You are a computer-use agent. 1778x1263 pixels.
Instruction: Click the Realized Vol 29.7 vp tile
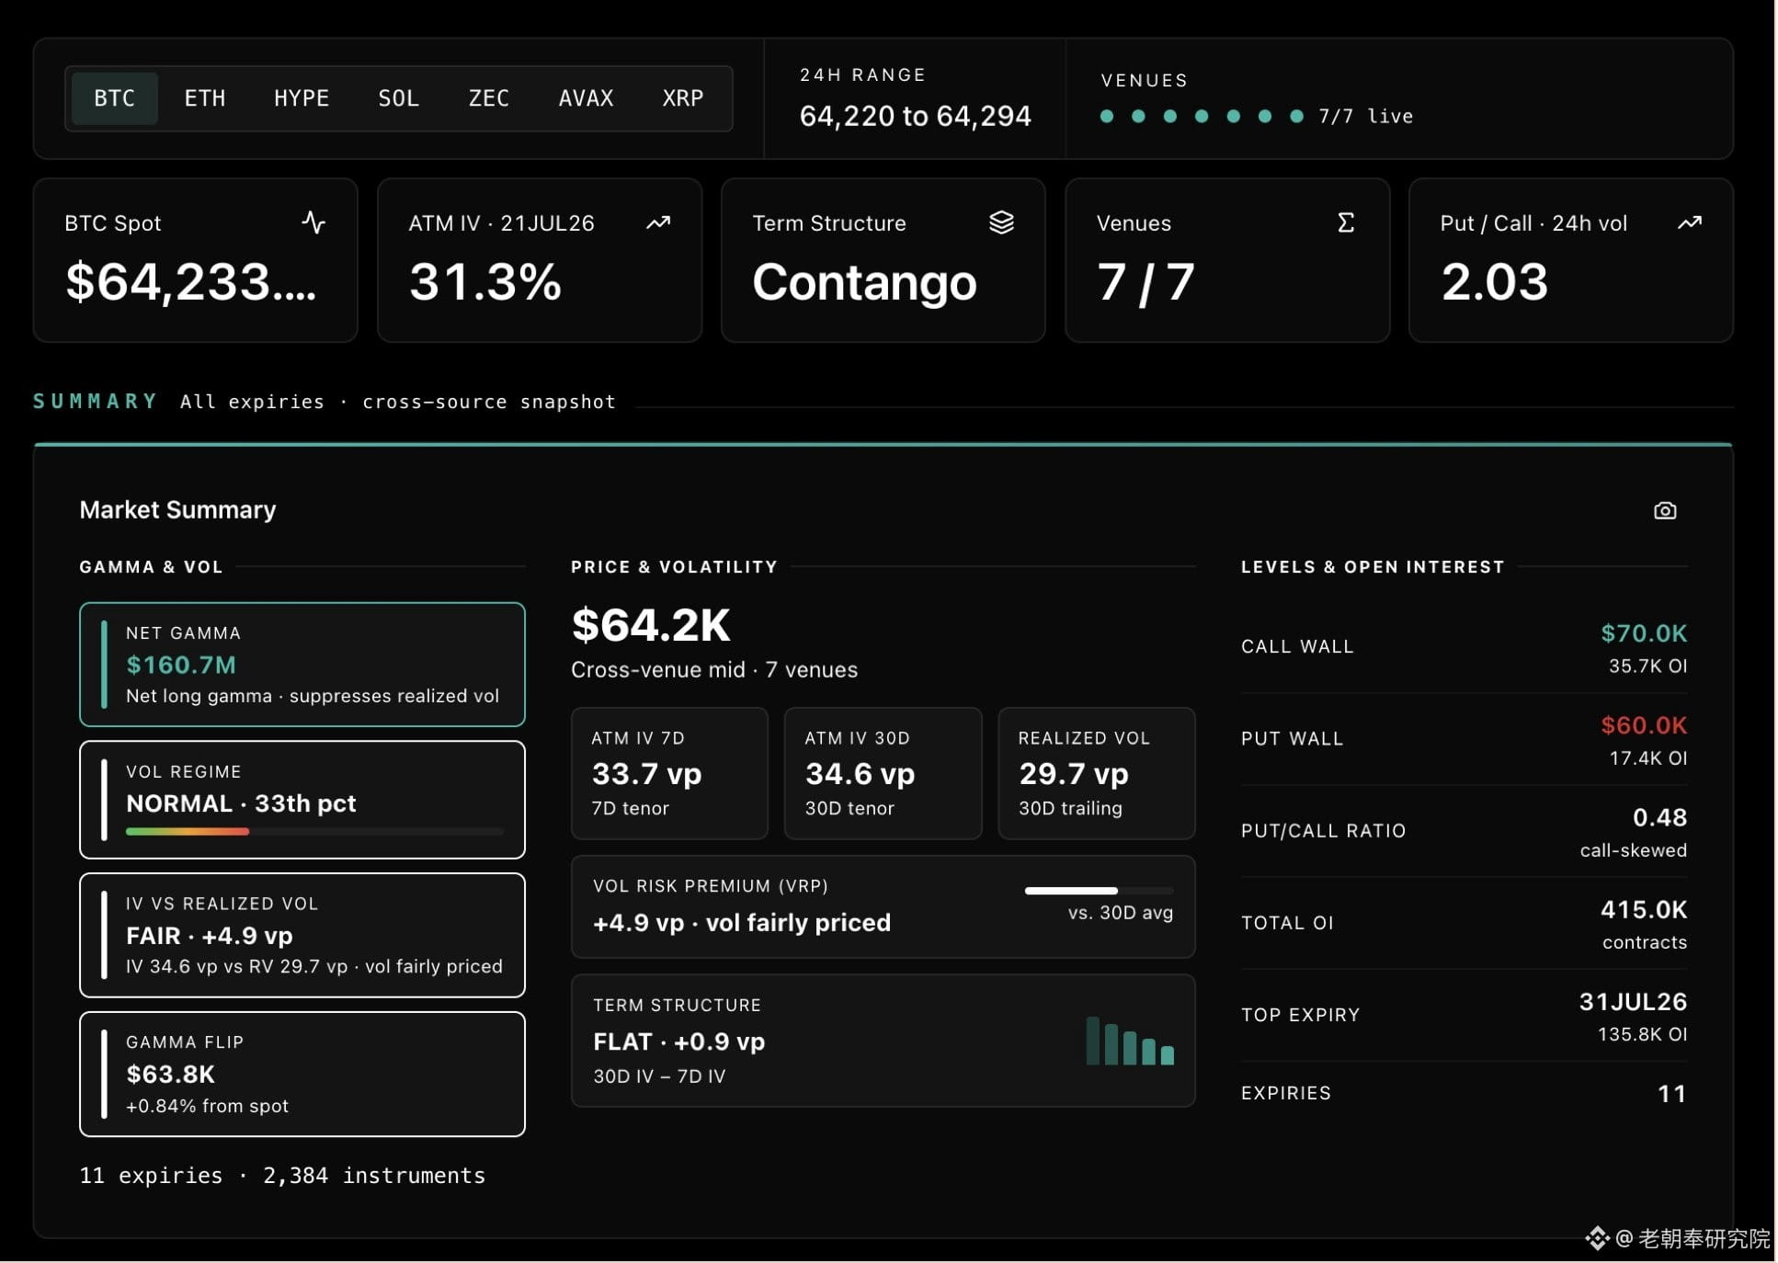[x=1097, y=773]
